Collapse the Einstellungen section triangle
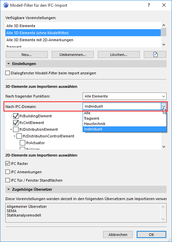Viewport: 172px width, 242px height. (x=9, y=64)
